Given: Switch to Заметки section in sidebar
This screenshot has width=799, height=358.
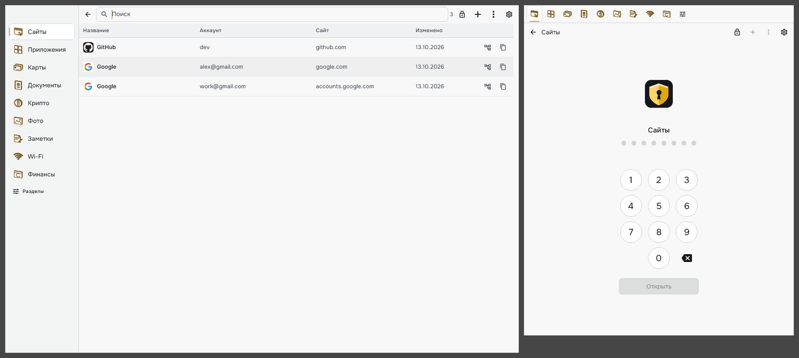Looking at the screenshot, I should 42,139.
